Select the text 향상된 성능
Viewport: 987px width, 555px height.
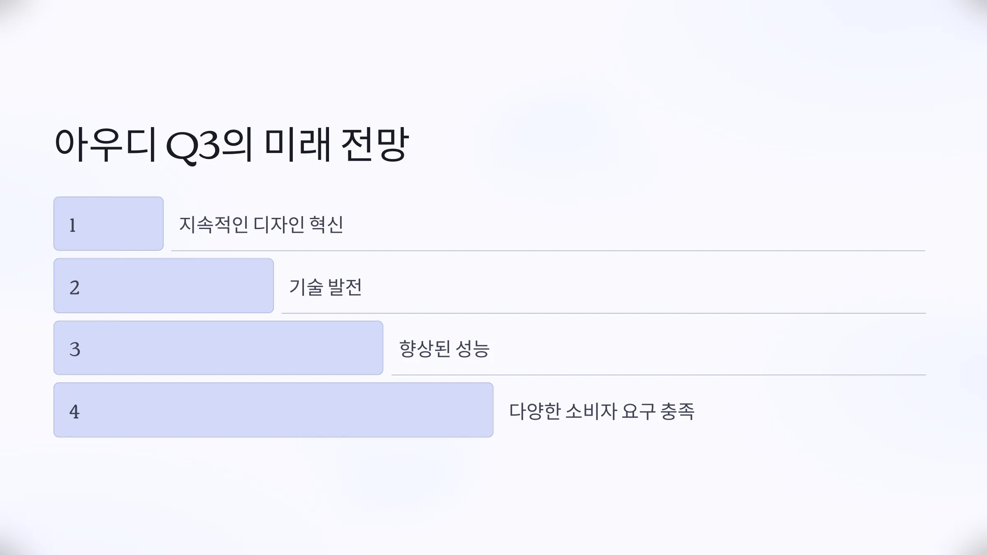coord(444,349)
